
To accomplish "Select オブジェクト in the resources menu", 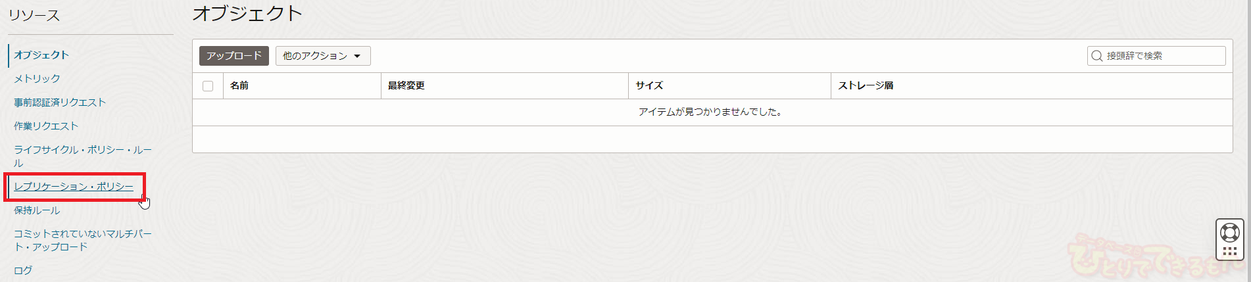I will click(x=41, y=55).
